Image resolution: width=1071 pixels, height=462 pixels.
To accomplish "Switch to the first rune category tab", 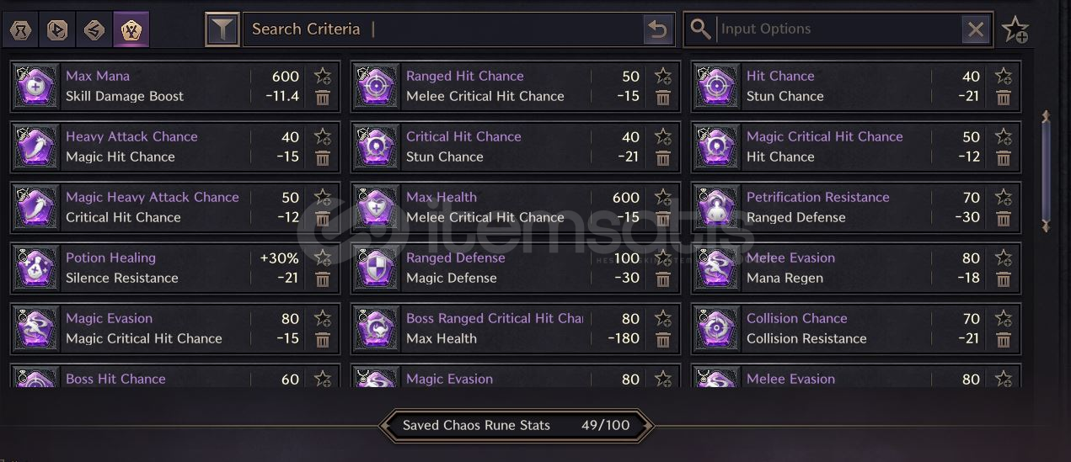I will click(21, 30).
